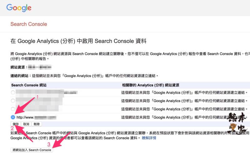Viewport: 250px width, 156px height.
Task: Click the Search Console 網站 column header
Action: (29, 85)
